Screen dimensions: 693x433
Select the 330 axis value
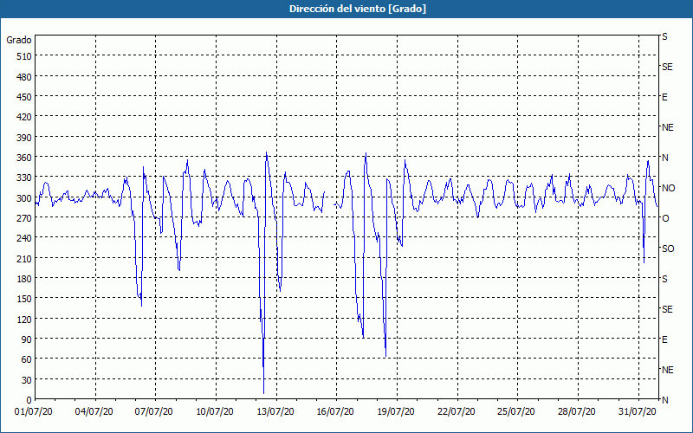[x=25, y=178]
